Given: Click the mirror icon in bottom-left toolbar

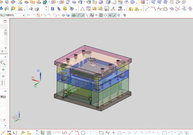Looking at the screenshot, I should (x=9, y=133).
